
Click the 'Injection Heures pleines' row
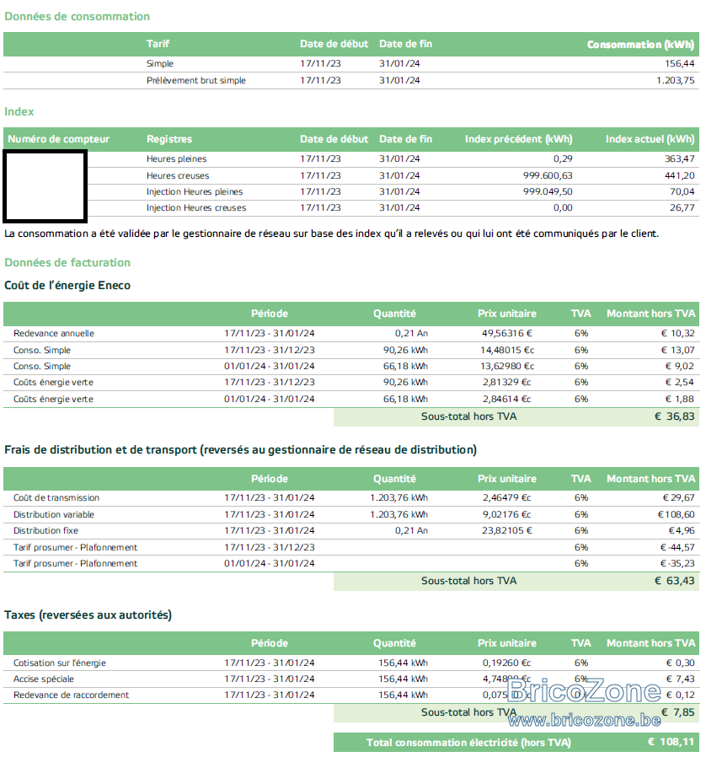pyautogui.click(x=393, y=191)
